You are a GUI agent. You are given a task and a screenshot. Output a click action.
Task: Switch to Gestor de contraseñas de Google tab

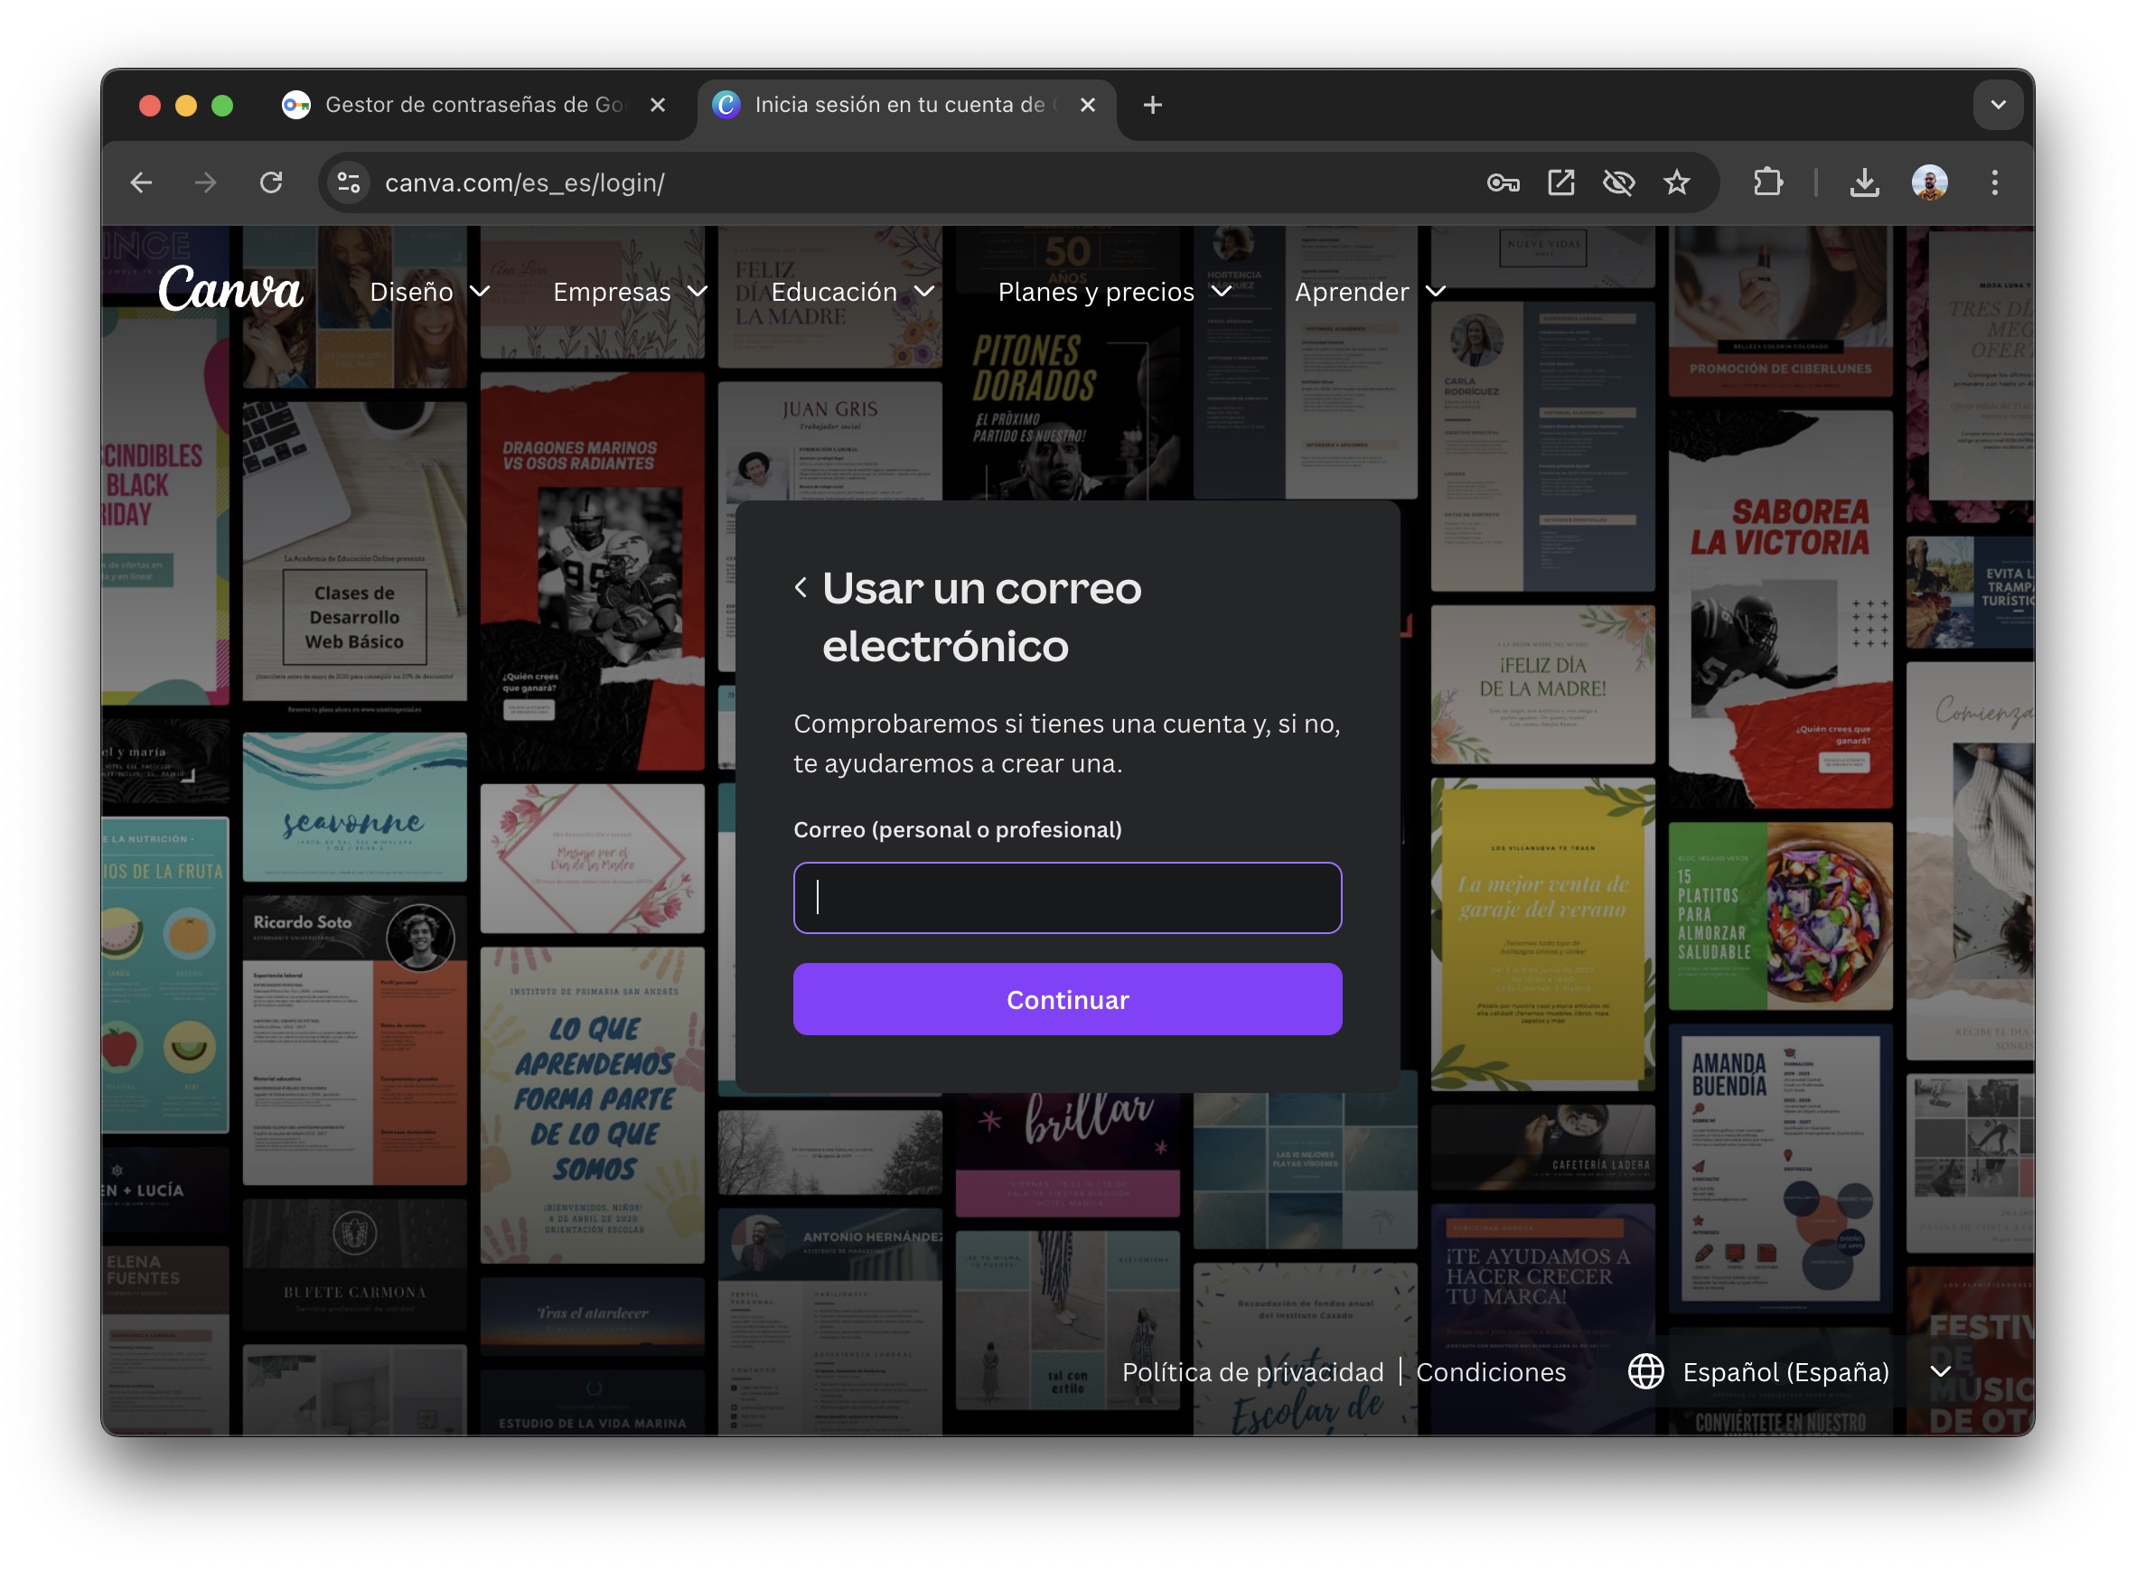pyautogui.click(x=474, y=105)
